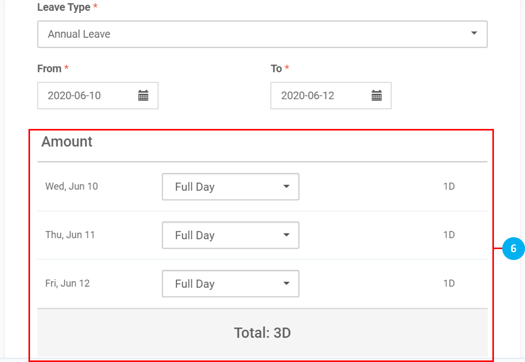Click the Thu, Jun 11 date label
The image size is (525, 362).
(x=70, y=235)
